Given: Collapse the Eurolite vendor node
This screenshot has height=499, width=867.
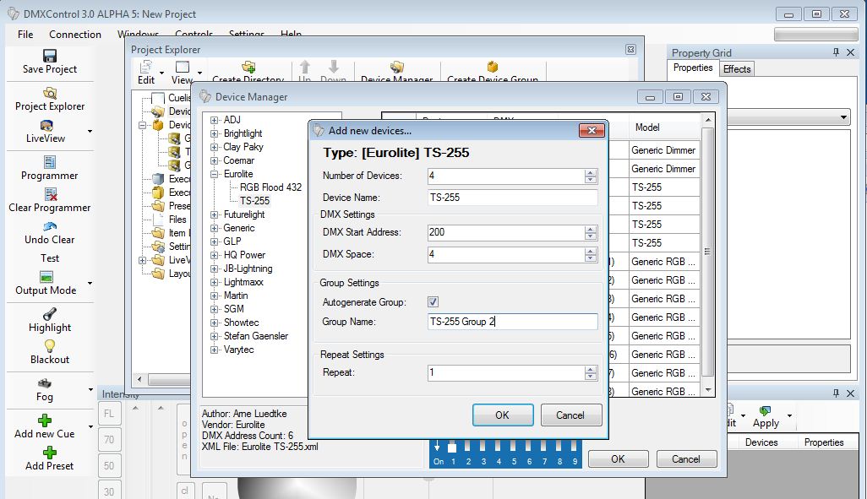Looking at the screenshot, I should point(215,174).
